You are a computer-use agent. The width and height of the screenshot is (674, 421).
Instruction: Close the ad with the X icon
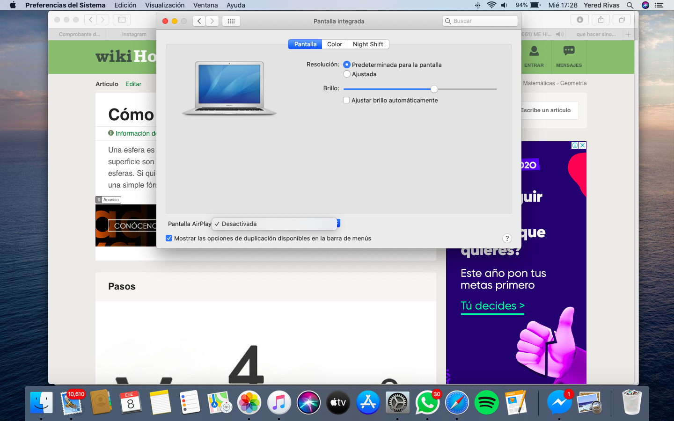click(583, 145)
